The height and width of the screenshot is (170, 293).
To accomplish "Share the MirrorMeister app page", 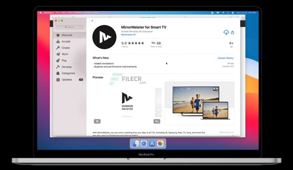I will [x=232, y=32].
